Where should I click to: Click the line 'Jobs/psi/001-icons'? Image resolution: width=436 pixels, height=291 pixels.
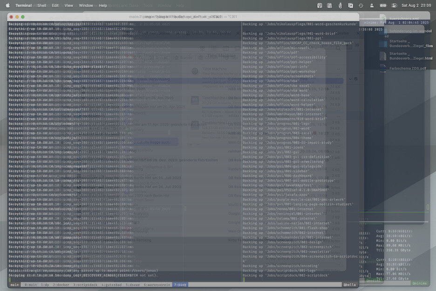click(x=275, y=147)
